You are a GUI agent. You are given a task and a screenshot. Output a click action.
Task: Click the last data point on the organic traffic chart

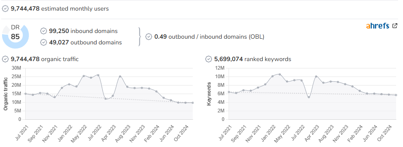click(x=193, y=103)
